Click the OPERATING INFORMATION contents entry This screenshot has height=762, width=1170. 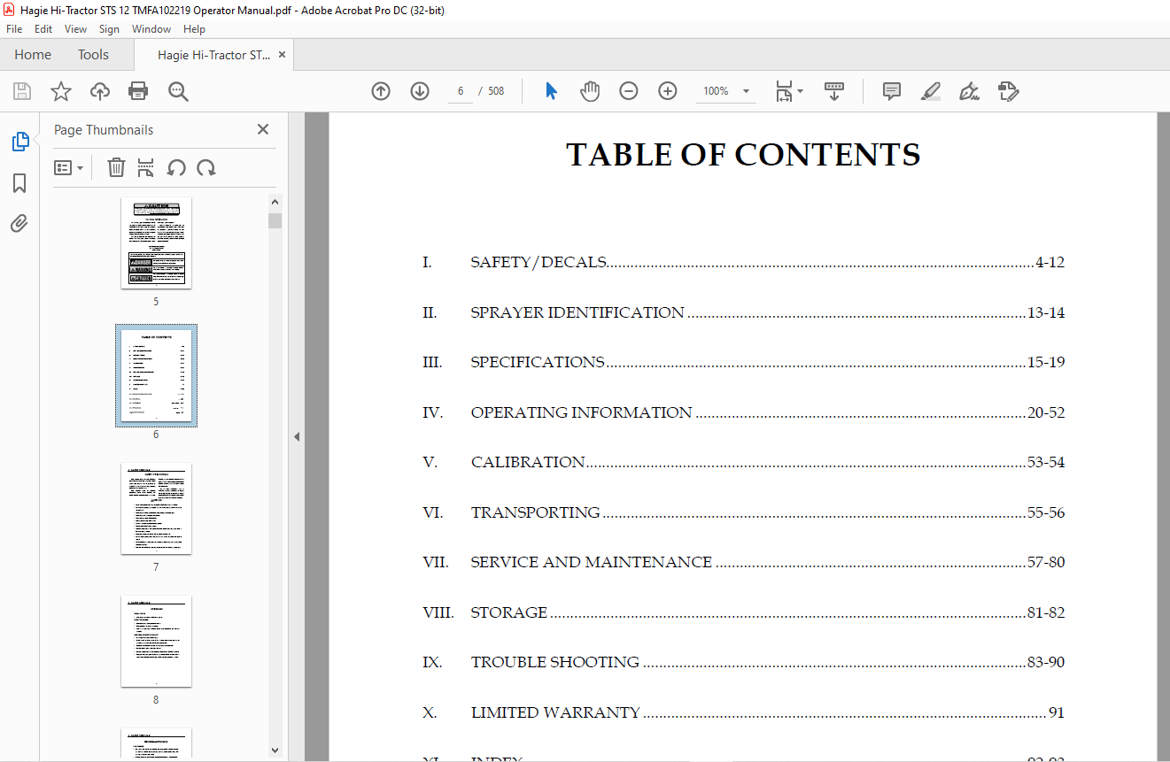pos(743,412)
